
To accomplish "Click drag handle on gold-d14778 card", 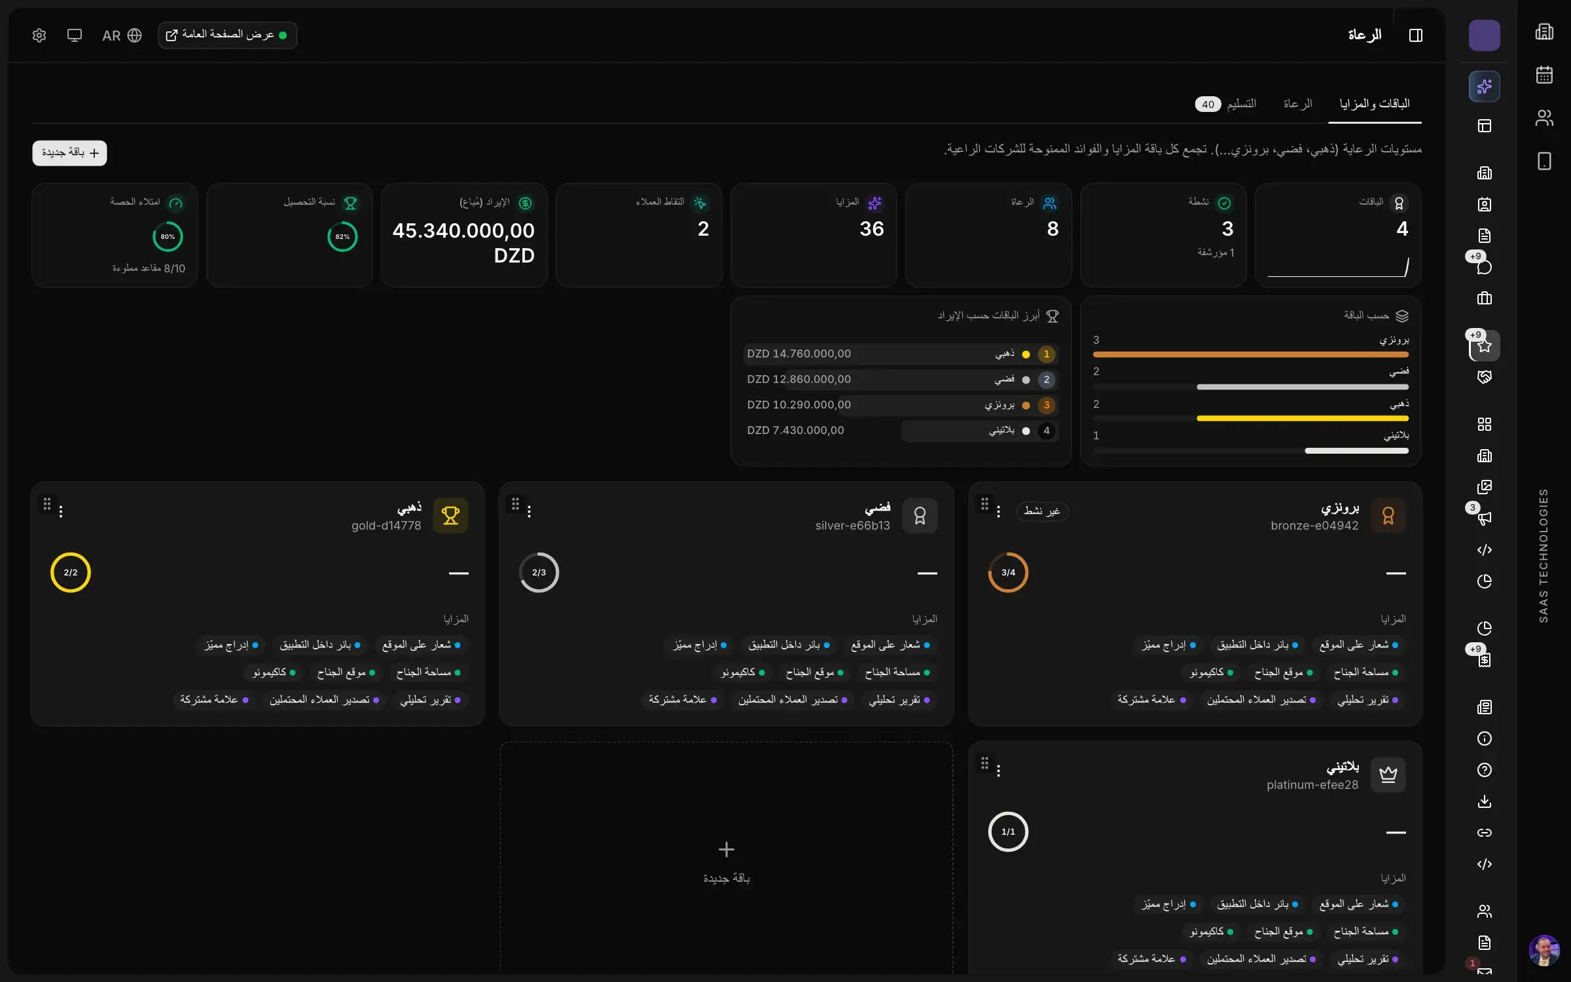I will (x=46, y=504).
